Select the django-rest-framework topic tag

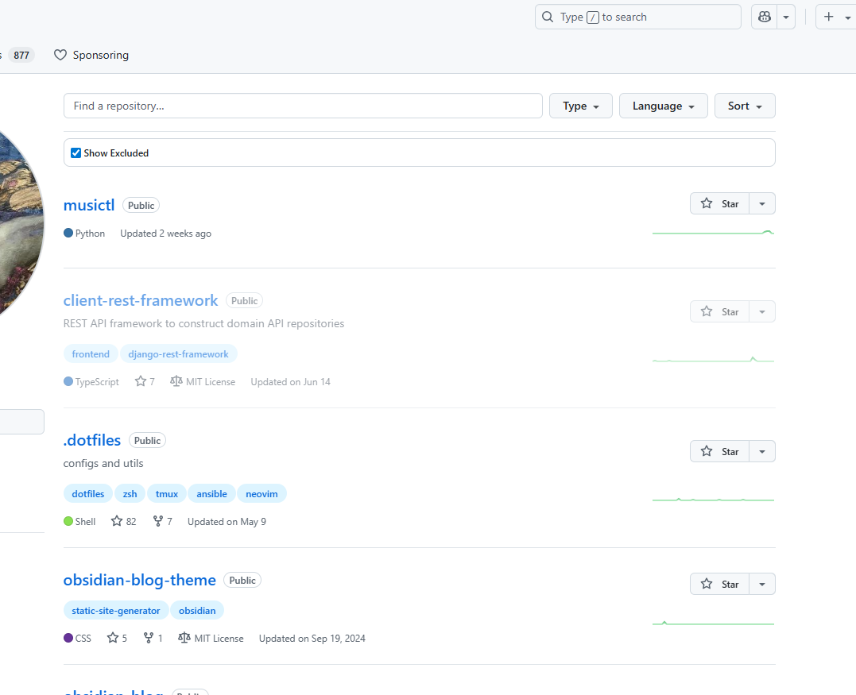click(x=179, y=354)
